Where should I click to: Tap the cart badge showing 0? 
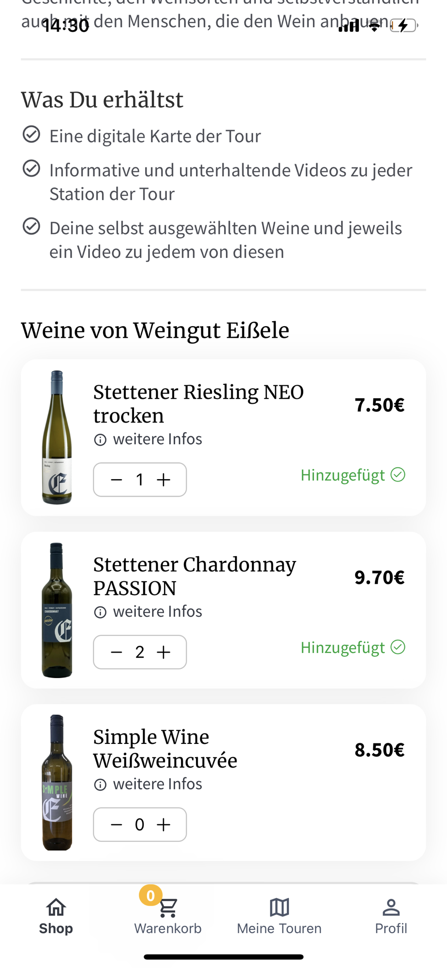point(150,895)
